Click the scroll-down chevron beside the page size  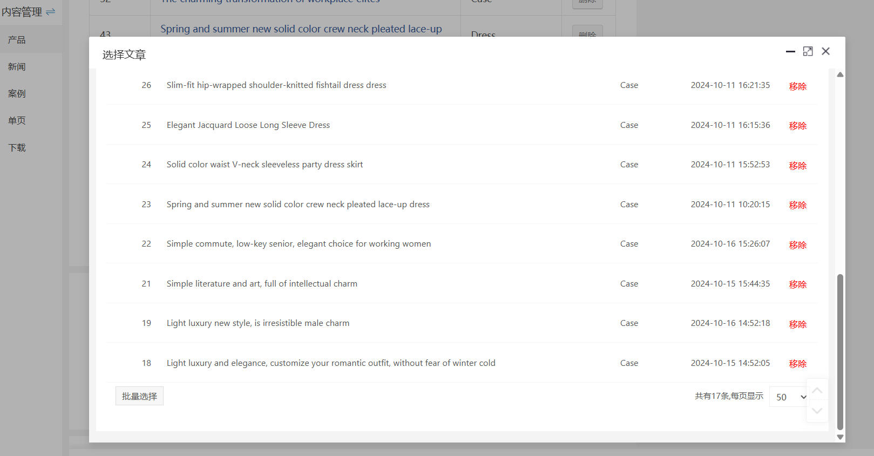point(817,411)
